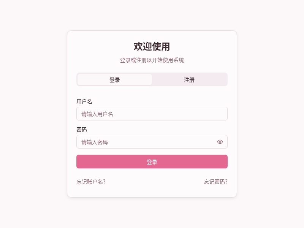The height and width of the screenshot is (228, 304).
Task: Follow the forgot username link
Action: point(90,182)
